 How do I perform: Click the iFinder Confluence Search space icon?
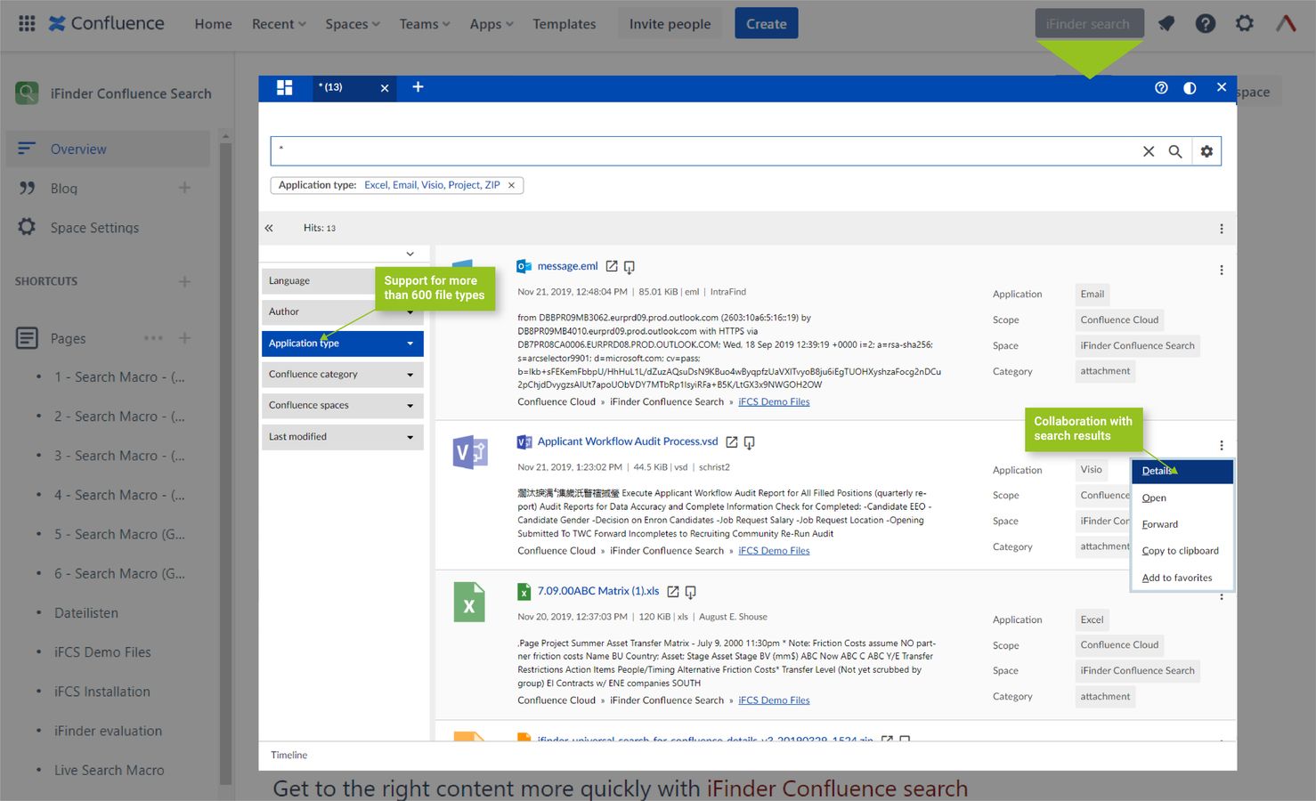coord(27,93)
